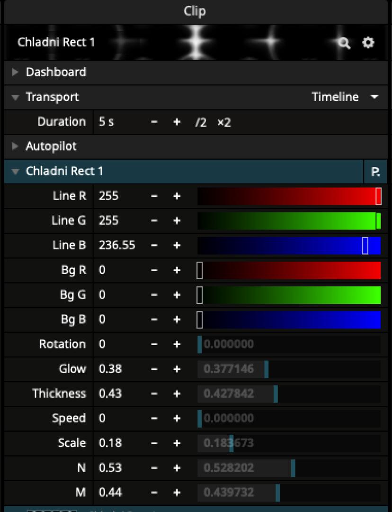Increase Rotation with its plus button
Screen dimensions: 392x512
click(177, 344)
